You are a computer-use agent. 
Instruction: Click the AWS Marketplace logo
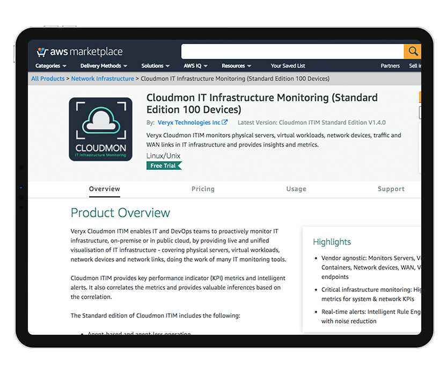[x=79, y=52]
